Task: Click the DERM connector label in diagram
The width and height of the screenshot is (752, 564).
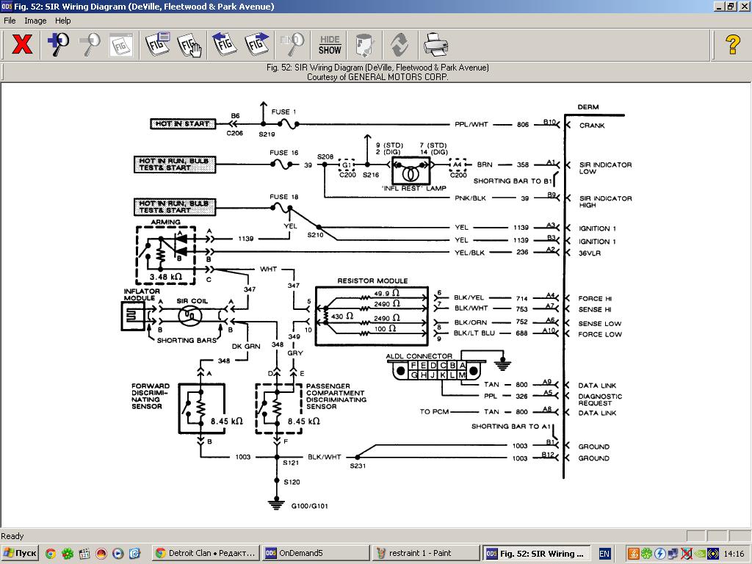Action: point(587,107)
